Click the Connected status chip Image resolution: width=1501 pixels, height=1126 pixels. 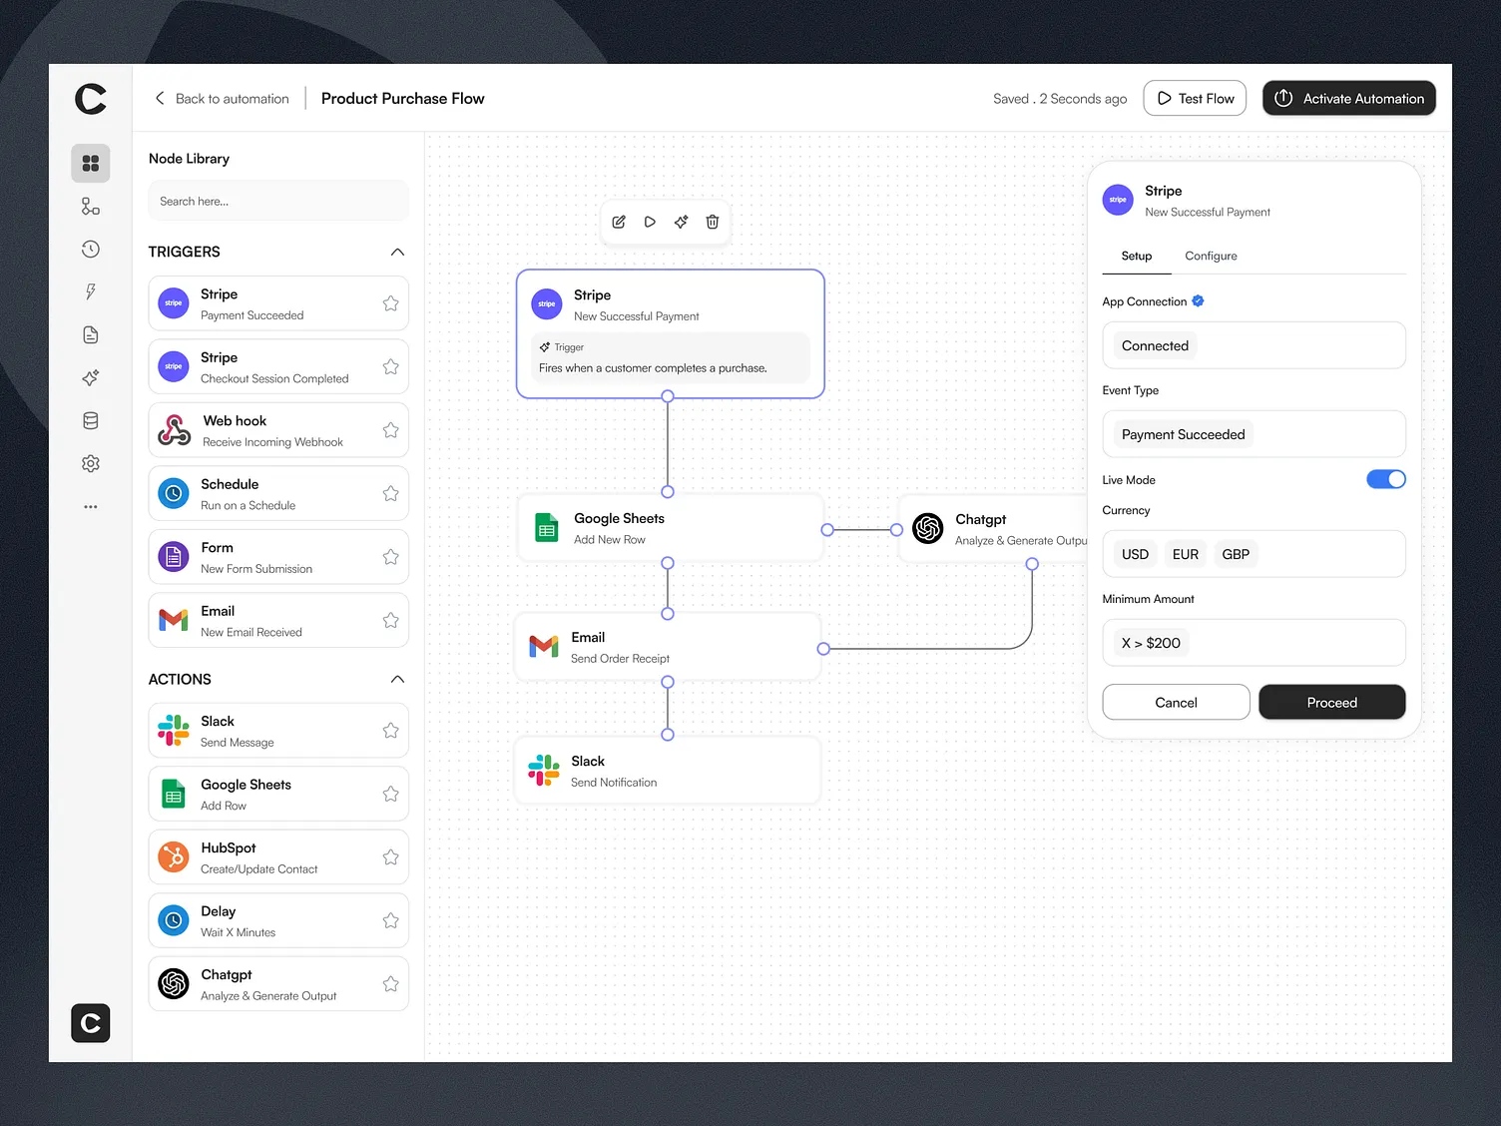tap(1155, 345)
